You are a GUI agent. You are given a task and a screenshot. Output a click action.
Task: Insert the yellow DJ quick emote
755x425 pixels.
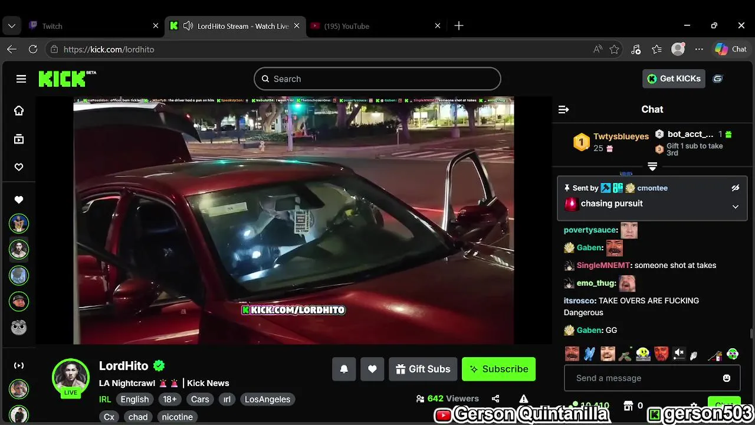click(643, 354)
